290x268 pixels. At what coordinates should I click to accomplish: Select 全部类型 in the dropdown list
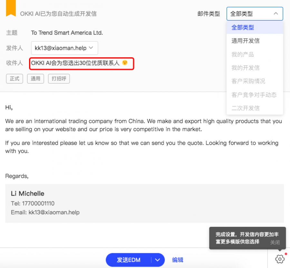point(255,28)
